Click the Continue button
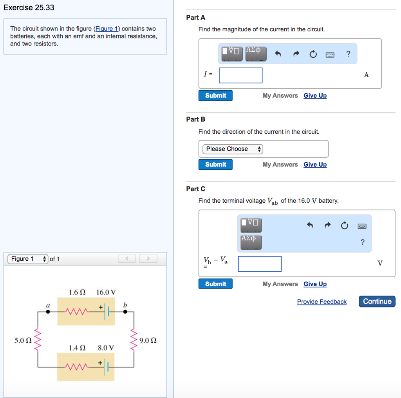The height and width of the screenshot is (398, 401). pyautogui.click(x=377, y=301)
